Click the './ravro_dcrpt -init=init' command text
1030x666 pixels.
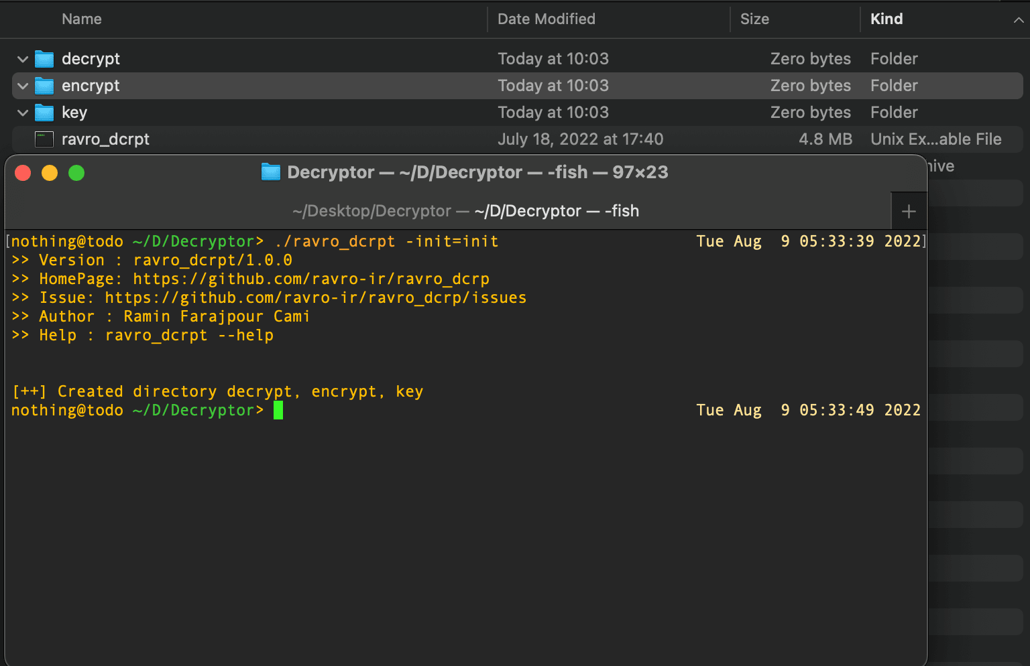coord(386,241)
